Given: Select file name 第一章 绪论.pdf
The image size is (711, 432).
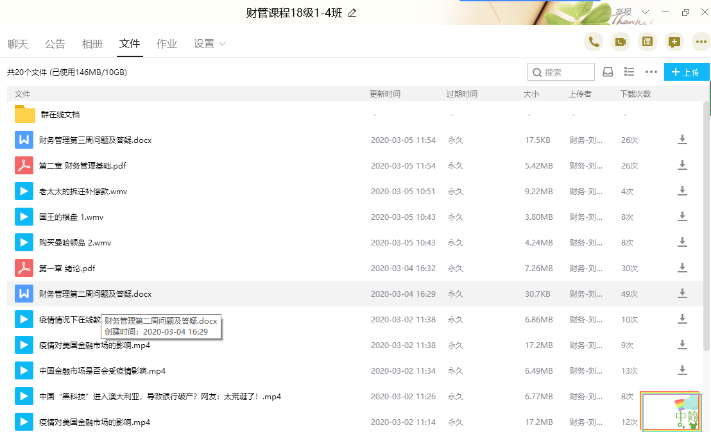Looking at the screenshot, I should [67, 268].
